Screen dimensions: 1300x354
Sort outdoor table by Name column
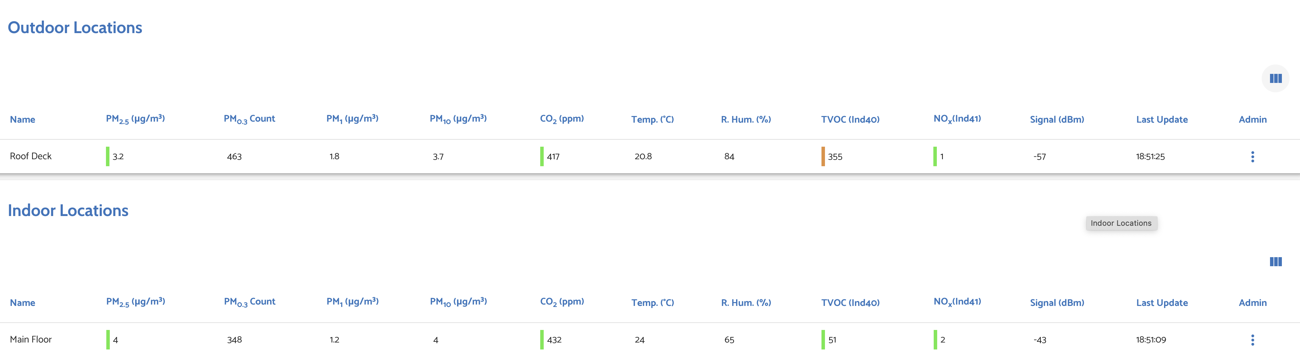click(23, 120)
